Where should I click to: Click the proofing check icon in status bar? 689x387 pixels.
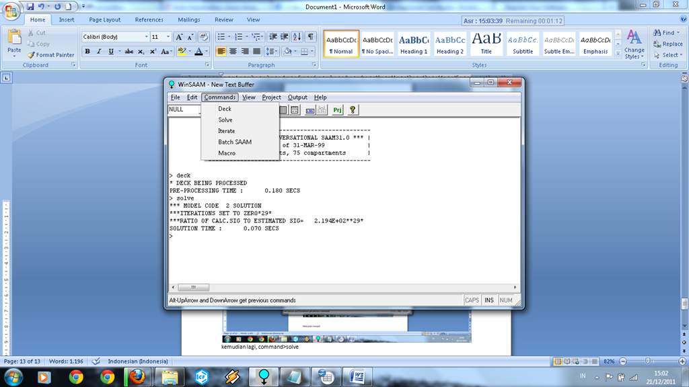coord(96,361)
